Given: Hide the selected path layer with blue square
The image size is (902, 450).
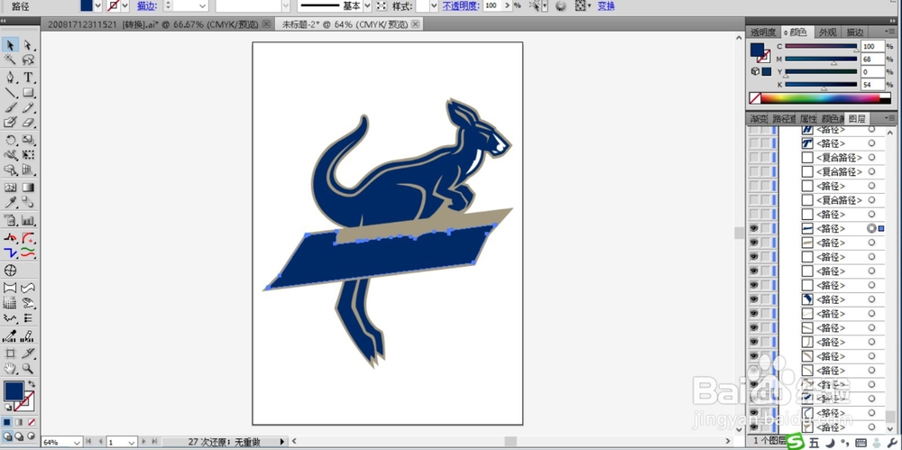Looking at the screenshot, I should coord(753,228).
